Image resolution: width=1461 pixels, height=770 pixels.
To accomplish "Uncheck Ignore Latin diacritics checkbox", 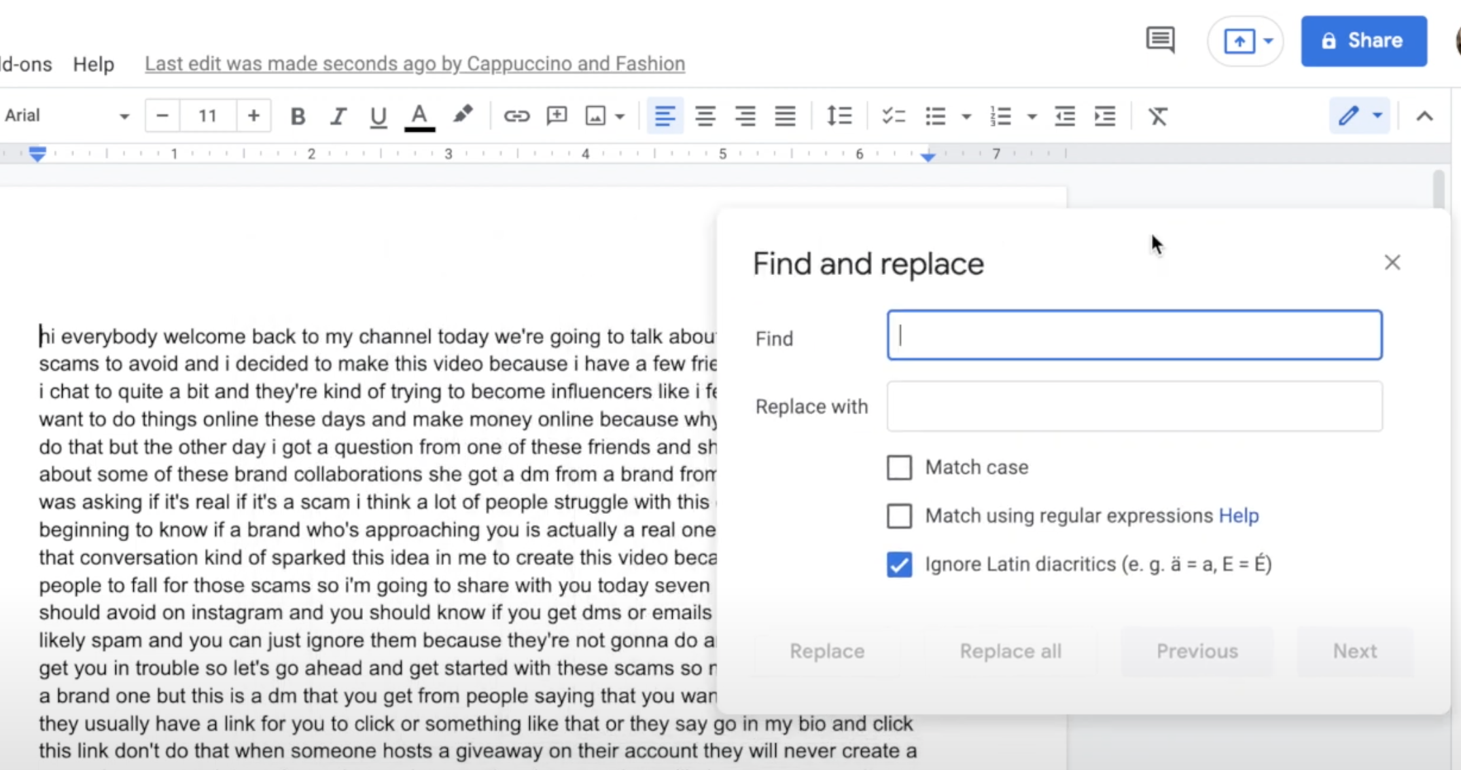I will point(899,564).
